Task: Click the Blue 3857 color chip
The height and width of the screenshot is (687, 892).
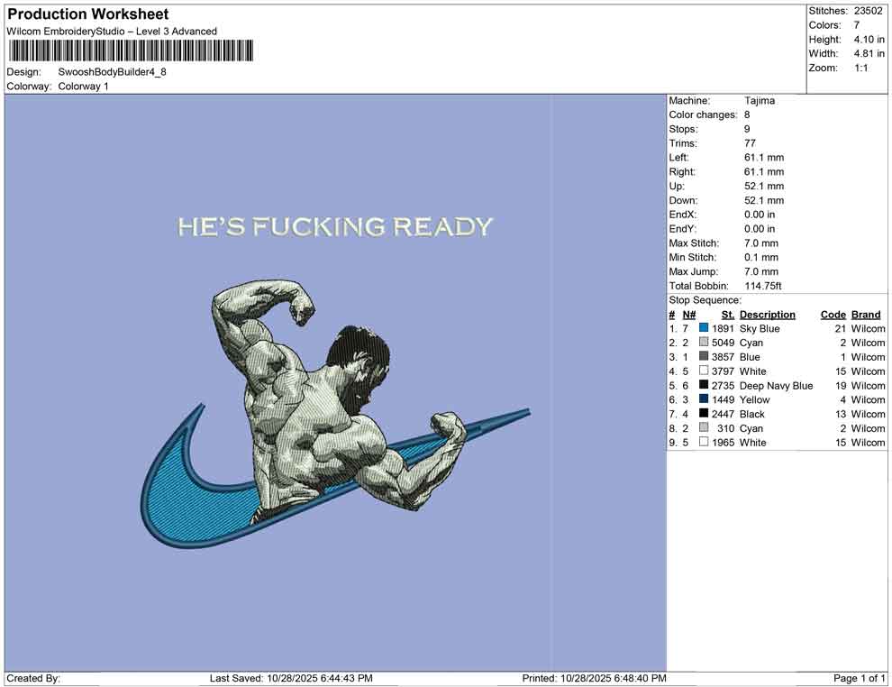Action: (703, 357)
